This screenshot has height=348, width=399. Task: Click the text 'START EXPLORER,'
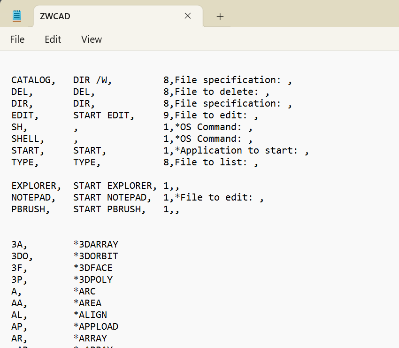115,186
